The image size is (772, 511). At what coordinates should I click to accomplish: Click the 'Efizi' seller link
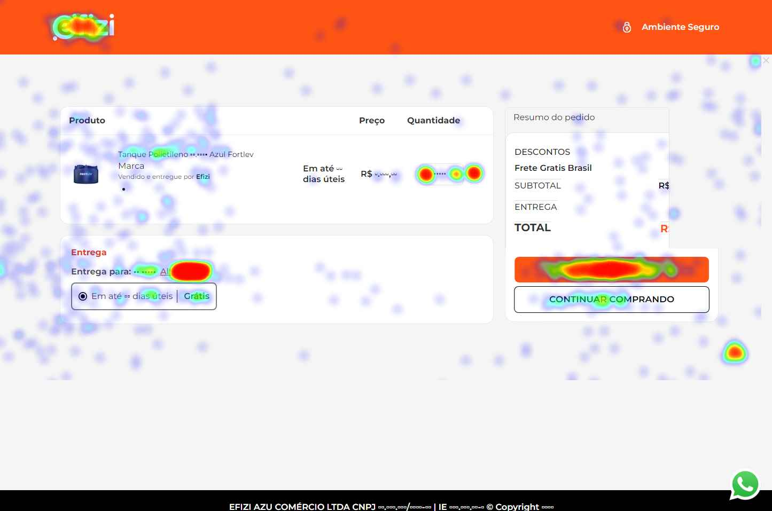[x=203, y=177]
